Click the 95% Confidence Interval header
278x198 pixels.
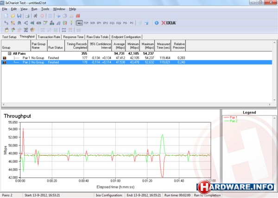(100, 46)
